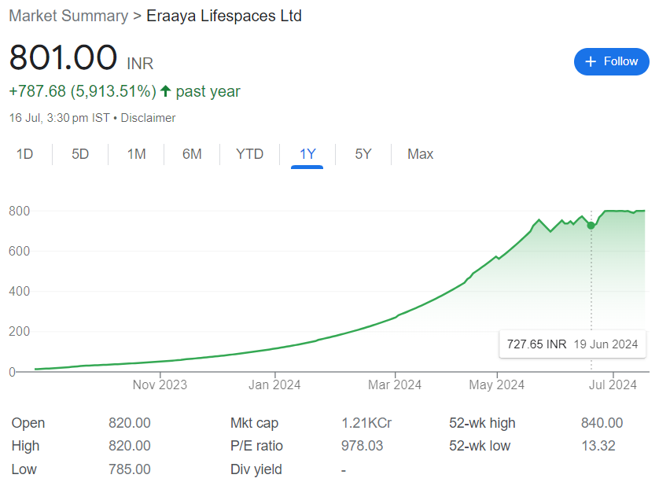670x493 pixels.
Task: Click the P/E ratio label
Action: click(x=256, y=446)
